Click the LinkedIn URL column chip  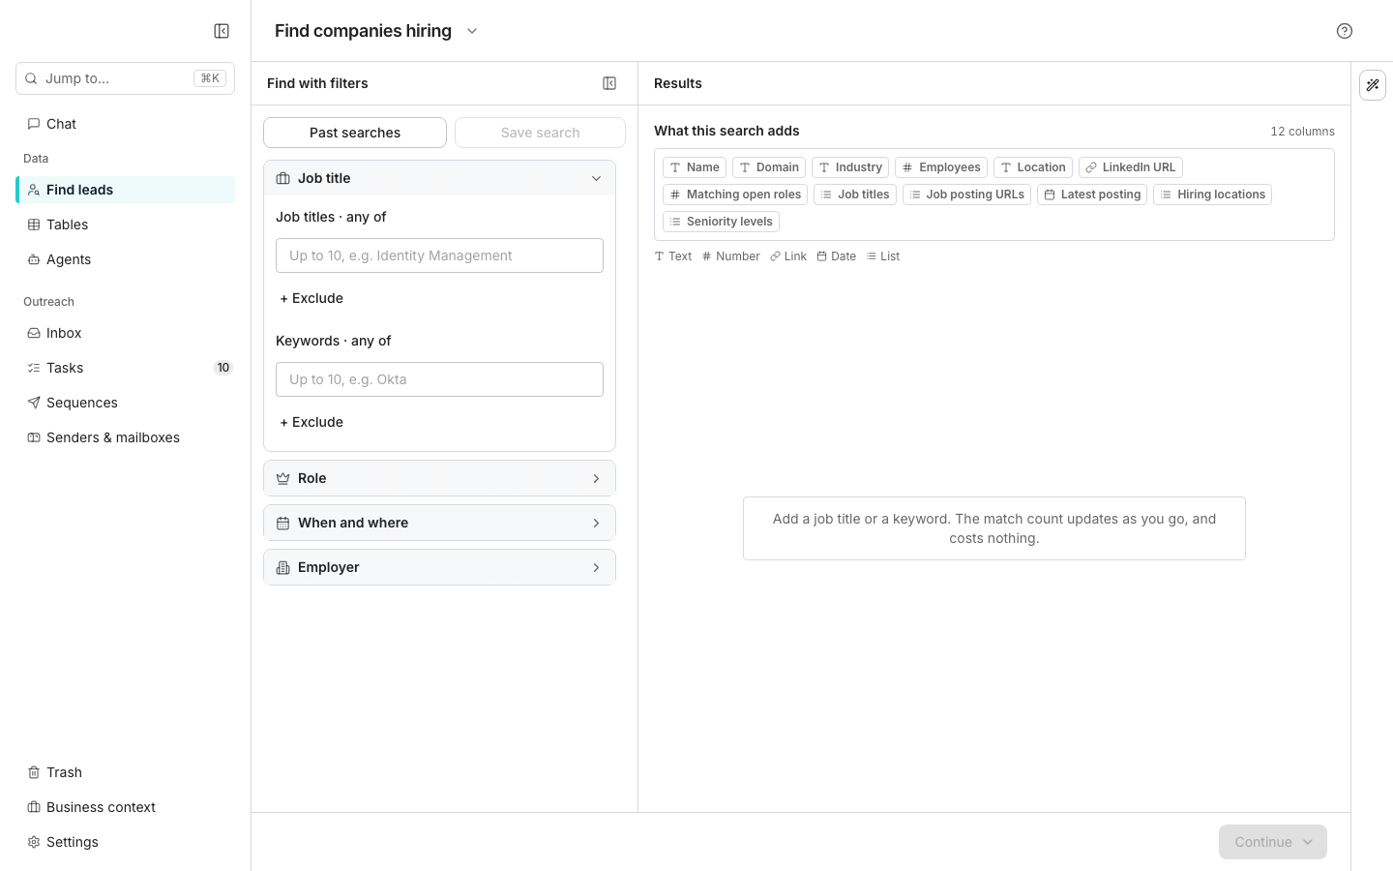tap(1131, 167)
